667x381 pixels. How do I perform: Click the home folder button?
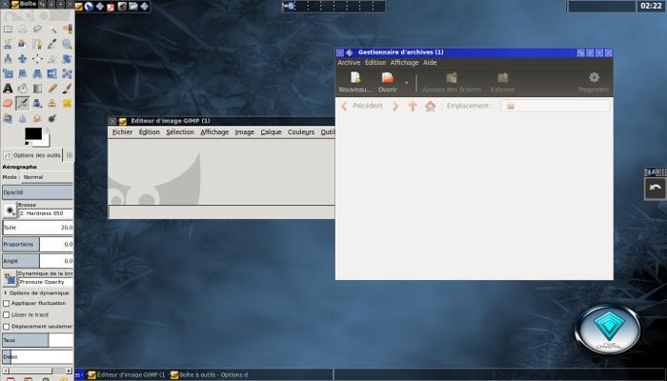click(430, 106)
